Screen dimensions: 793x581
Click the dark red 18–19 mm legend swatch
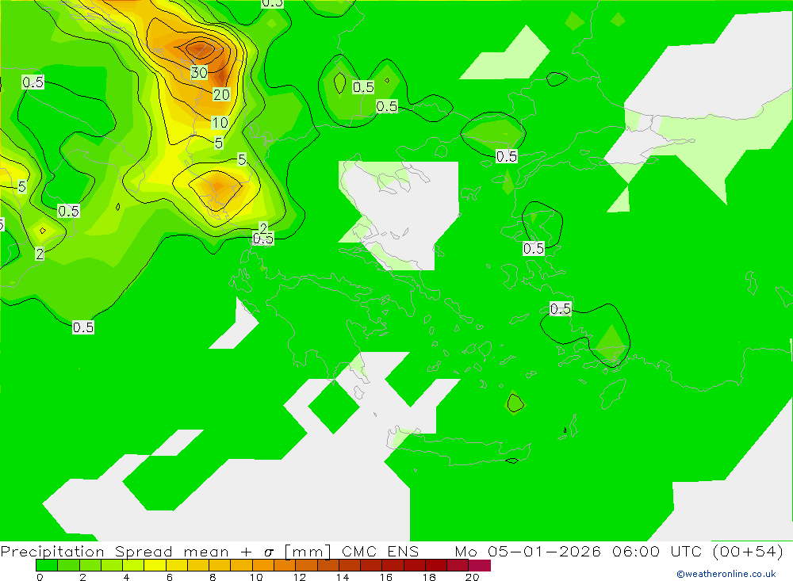pyautogui.click(x=436, y=565)
